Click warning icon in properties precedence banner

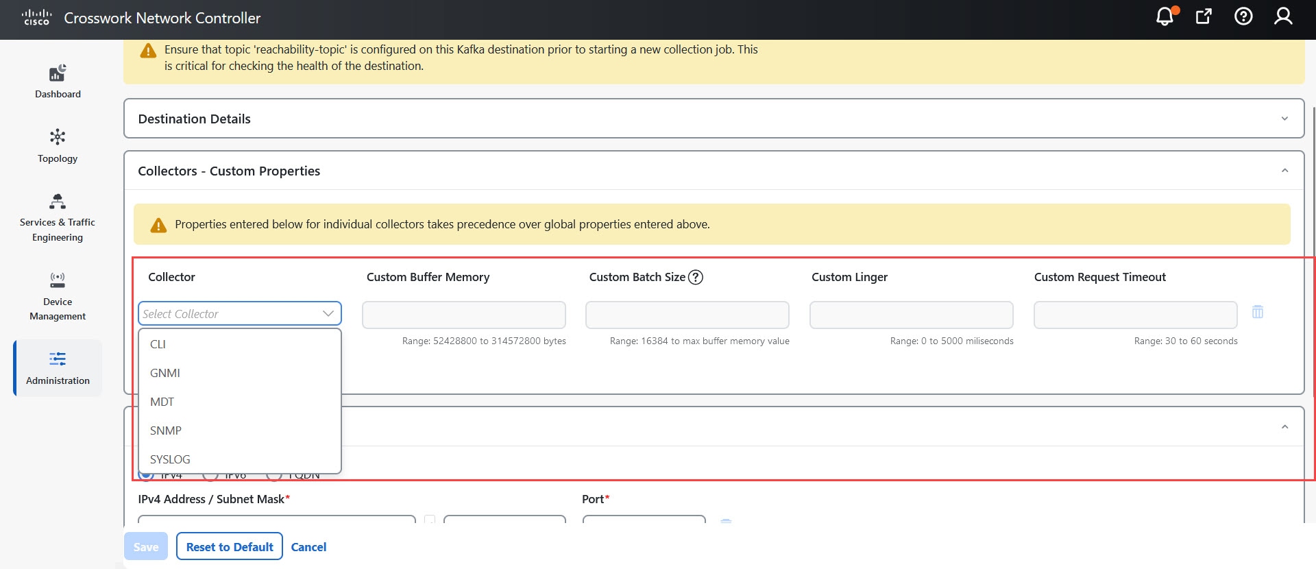coord(158,225)
